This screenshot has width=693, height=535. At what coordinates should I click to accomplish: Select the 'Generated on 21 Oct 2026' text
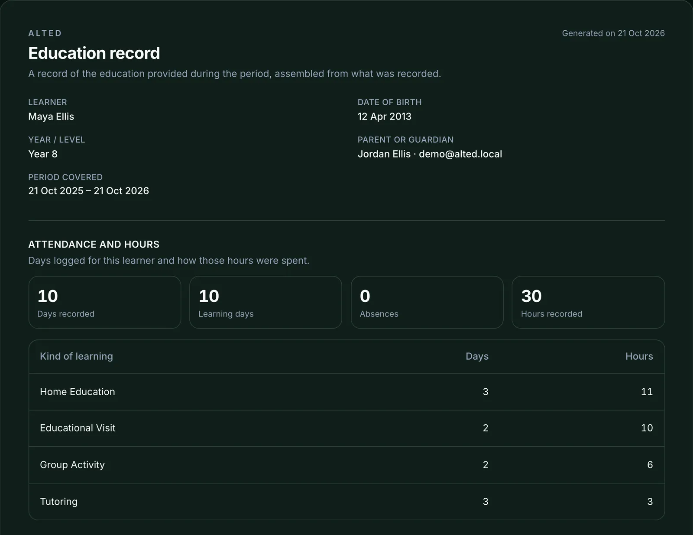[x=613, y=33]
